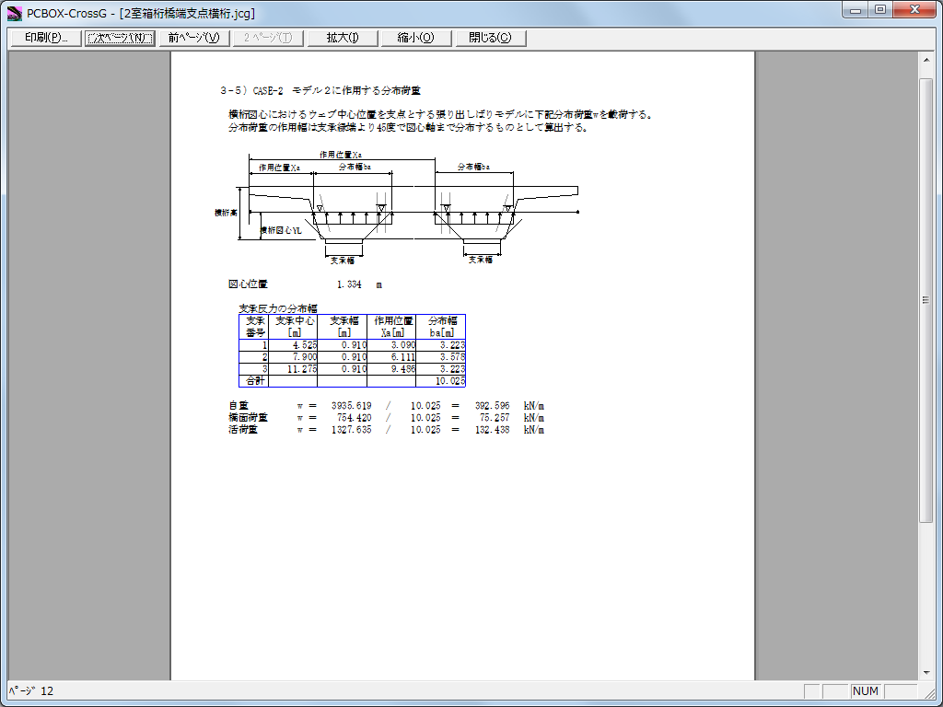Click the red window close button
The width and height of the screenshot is (943, 707).
coord(916,10)
